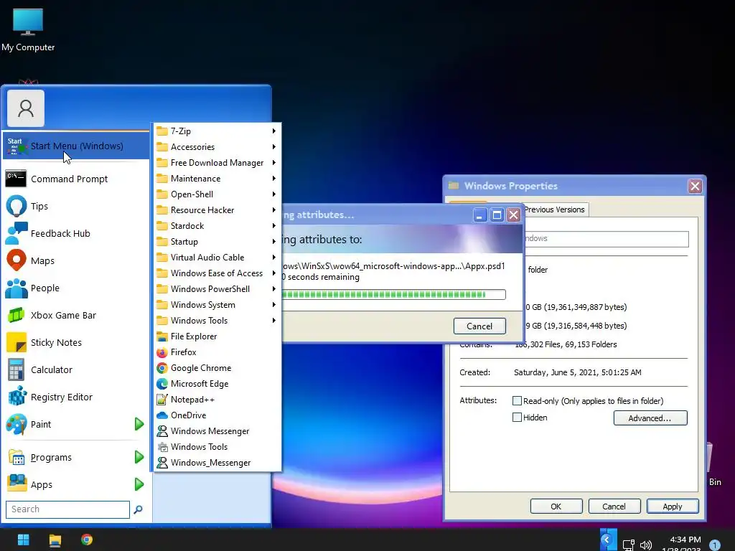The height and width of the screenshot is (551, 735).
Task: Cancel the applying attributes progress dialog
Action: [479, 326]
